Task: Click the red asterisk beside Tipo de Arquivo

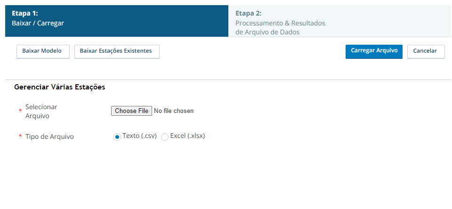Action: [x=20, y=136]
